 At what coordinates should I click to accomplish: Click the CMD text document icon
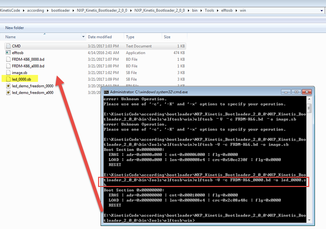pos(8,46)
